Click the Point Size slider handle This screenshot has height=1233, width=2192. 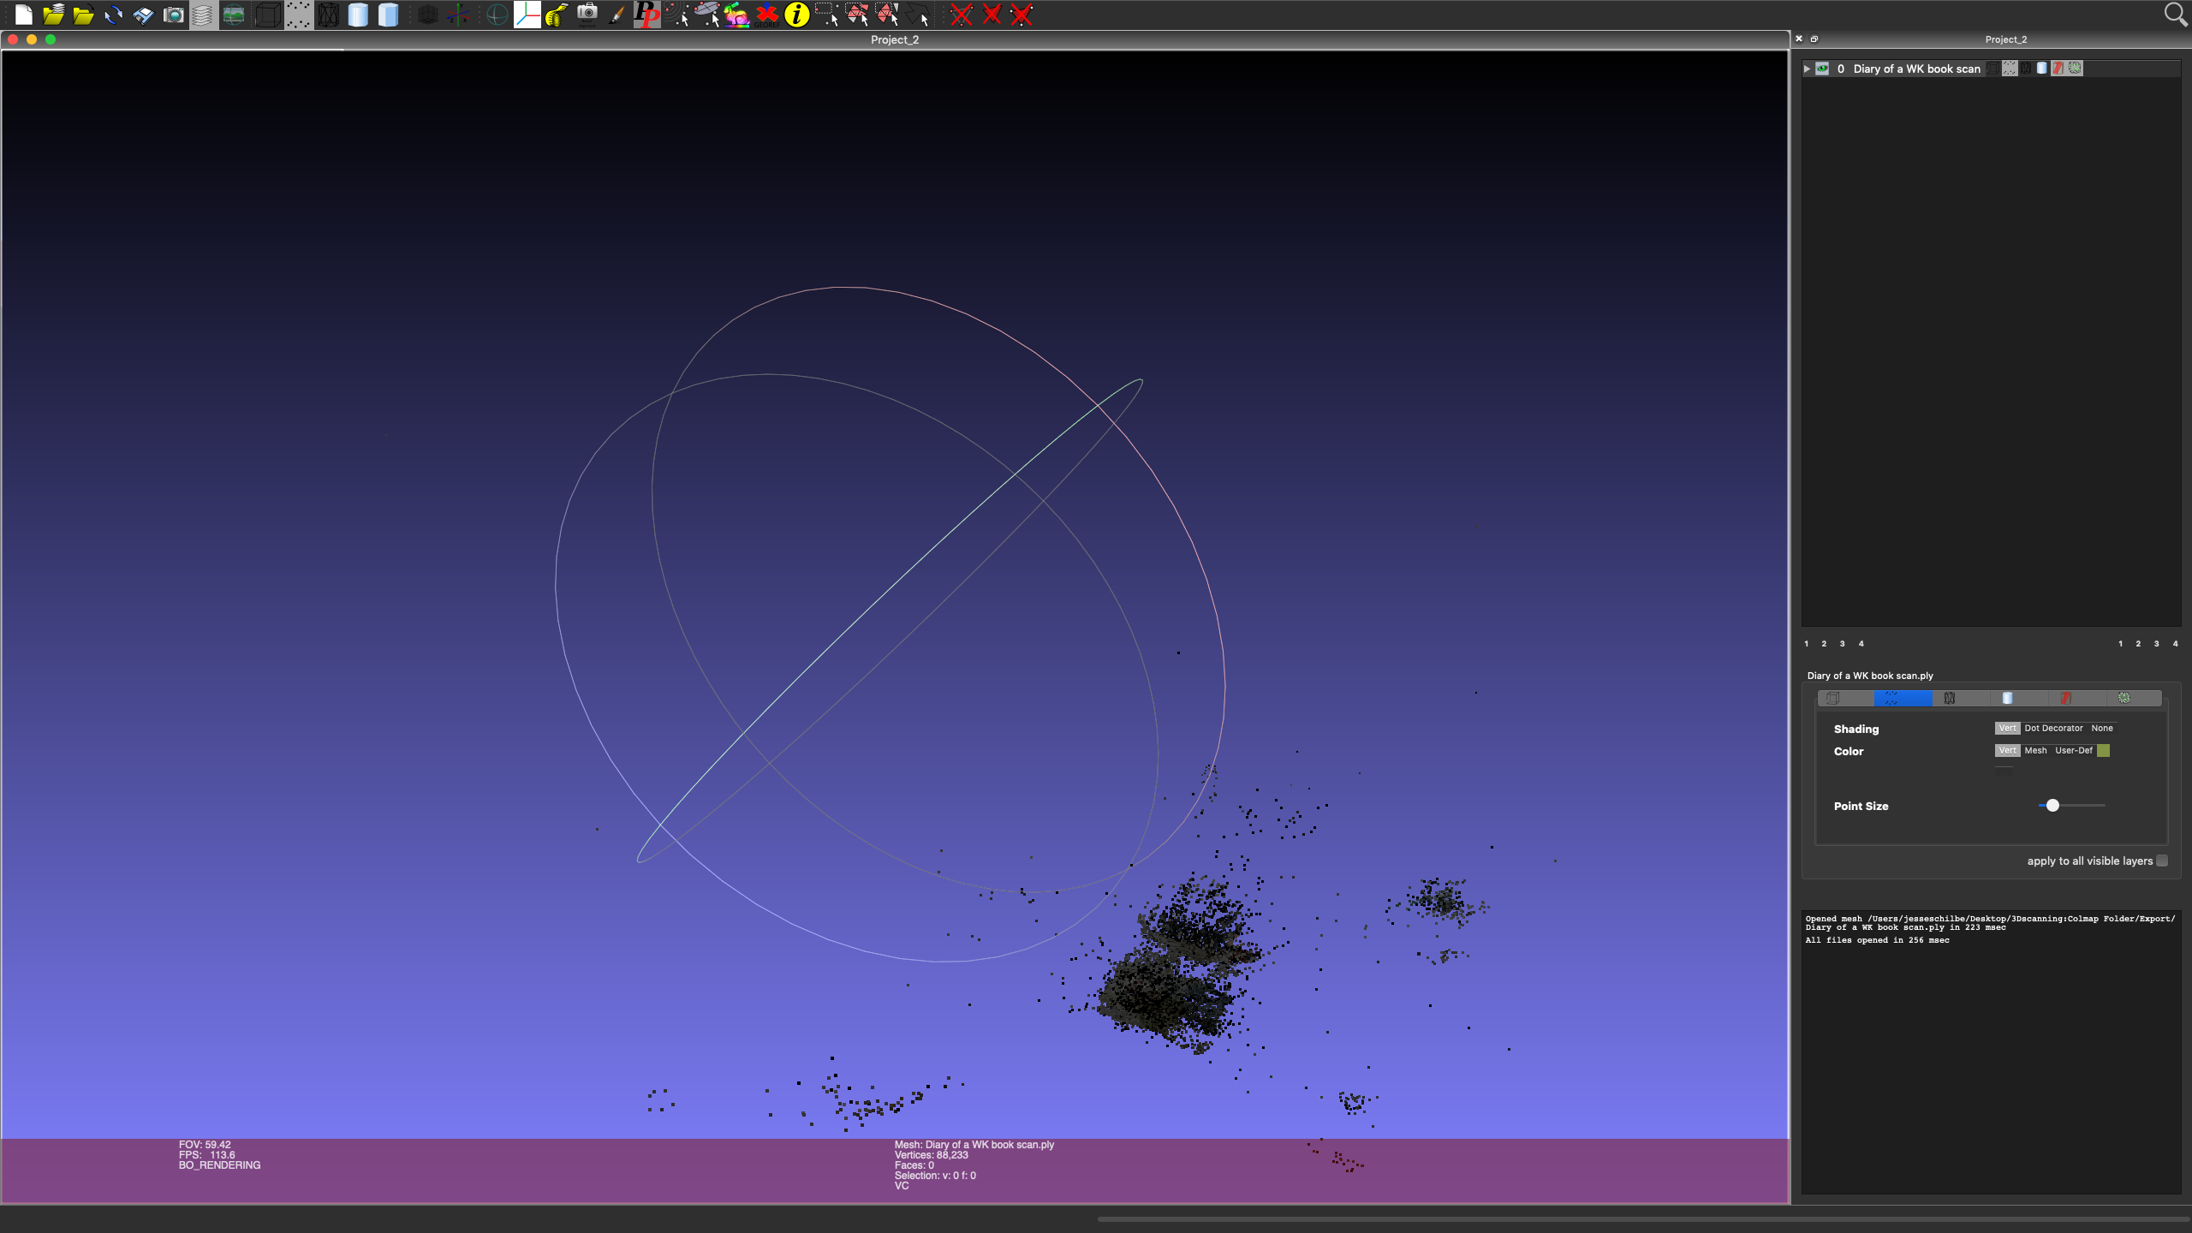tap(2052, 806)
